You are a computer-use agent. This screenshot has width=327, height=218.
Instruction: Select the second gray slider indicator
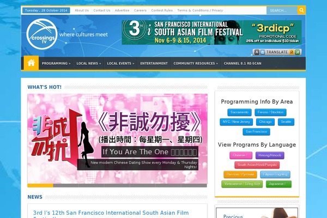[66, 185]
